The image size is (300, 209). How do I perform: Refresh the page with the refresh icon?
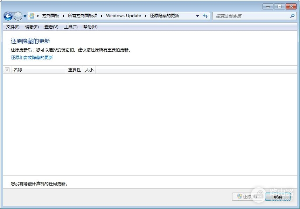(205, 16)
